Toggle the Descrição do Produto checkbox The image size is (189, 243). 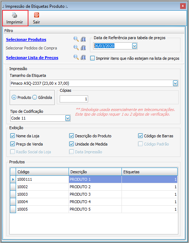[x=71, y=136]
